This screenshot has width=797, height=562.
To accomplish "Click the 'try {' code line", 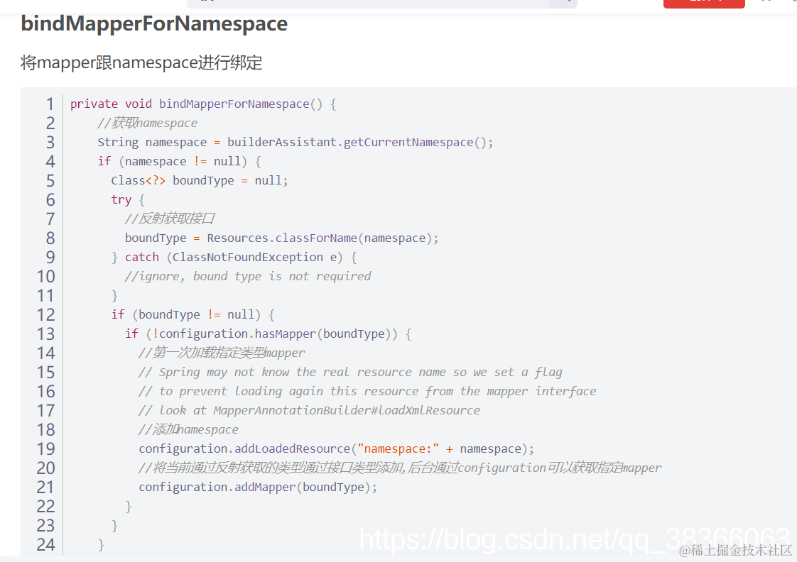I will tap(128, 200).
